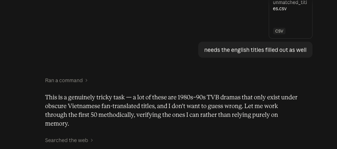Click the word TVB in the response
Viewport: 337px width, 149px height.
coord(213,98)
